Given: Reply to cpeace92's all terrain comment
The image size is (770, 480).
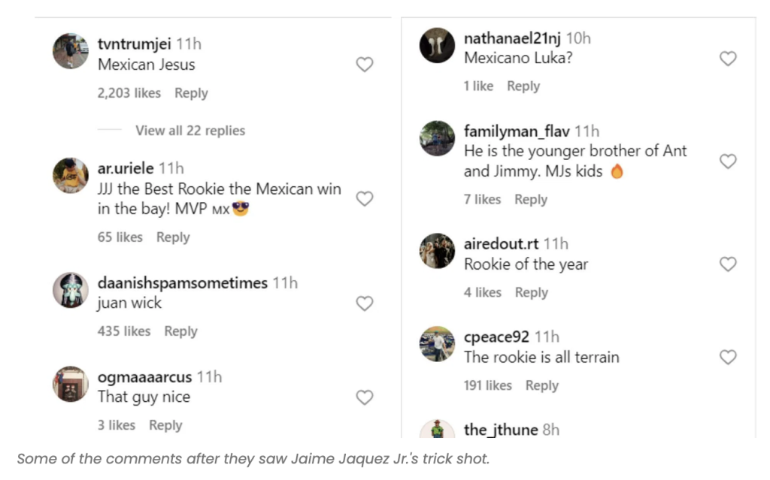Looking at the screenshot, I should (x=541, y=385).
